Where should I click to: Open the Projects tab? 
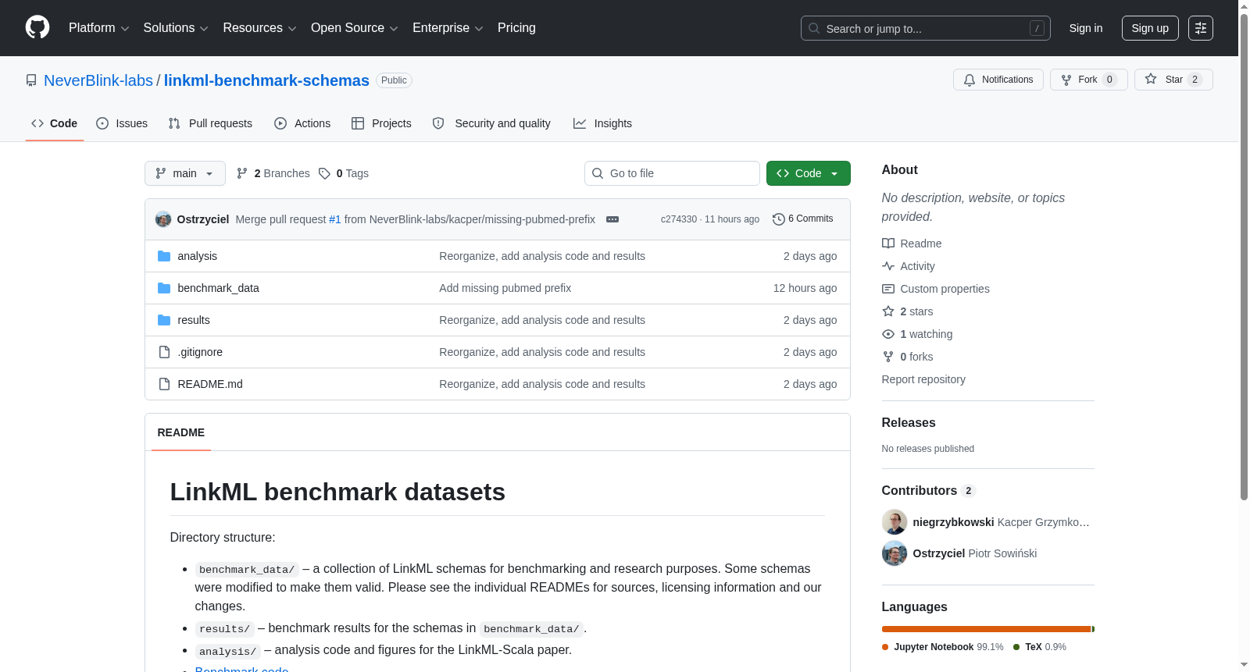[x=381, y=123]
